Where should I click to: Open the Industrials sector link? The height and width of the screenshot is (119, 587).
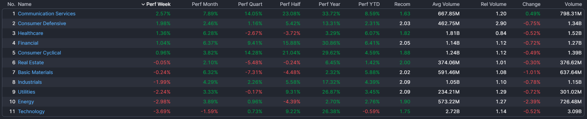(30, 82)
